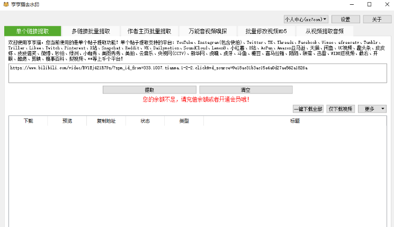
Task: Maximize the 亨亨猫去水印 window
Action: [370, 5]
